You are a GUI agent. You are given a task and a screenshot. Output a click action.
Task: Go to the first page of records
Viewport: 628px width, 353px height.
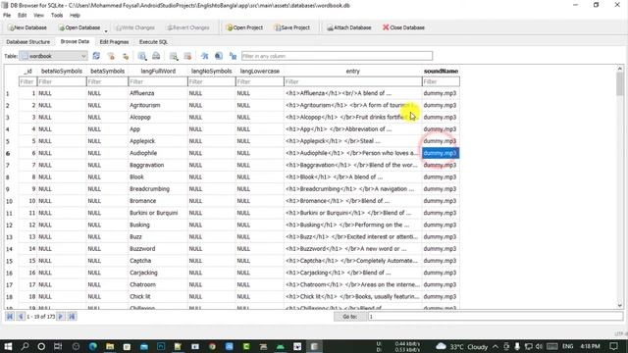10,317
